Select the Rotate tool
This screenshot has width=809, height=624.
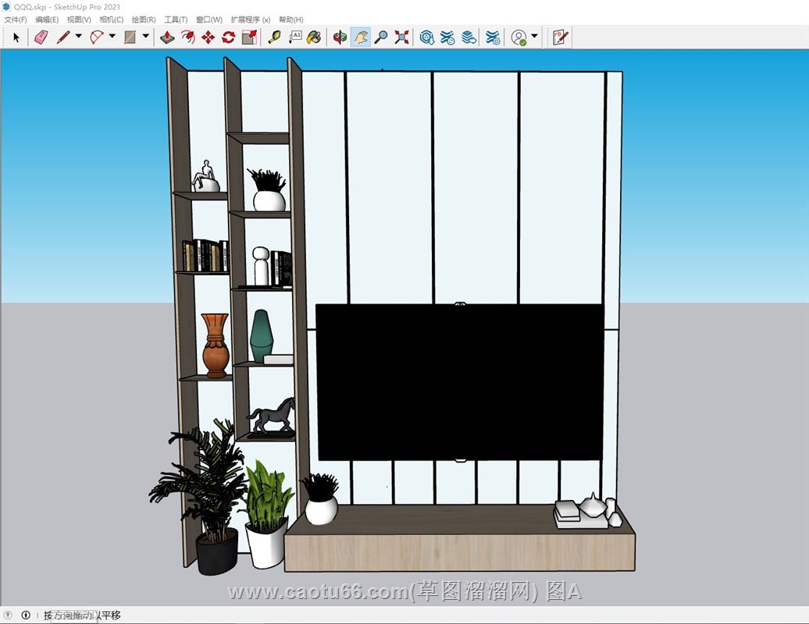coord(228,37)
